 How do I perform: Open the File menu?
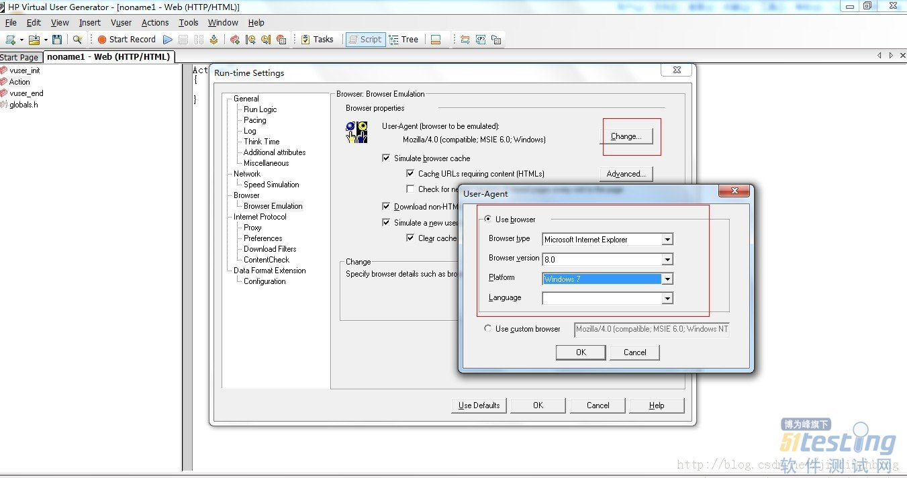11,22
